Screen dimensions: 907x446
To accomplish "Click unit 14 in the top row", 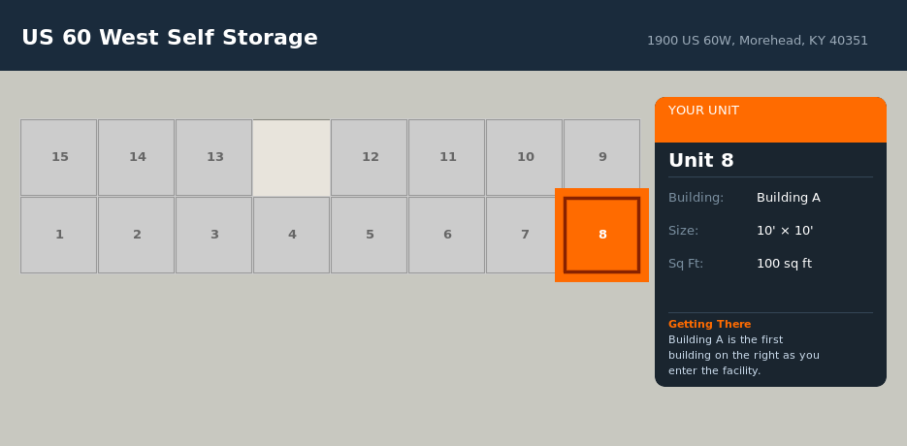I will [136, 157].
